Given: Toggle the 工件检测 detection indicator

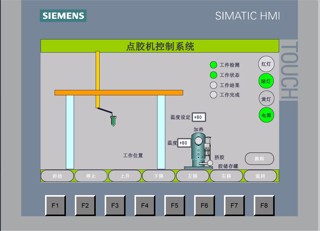Looking at the screenshot, I should click(213, 65).
